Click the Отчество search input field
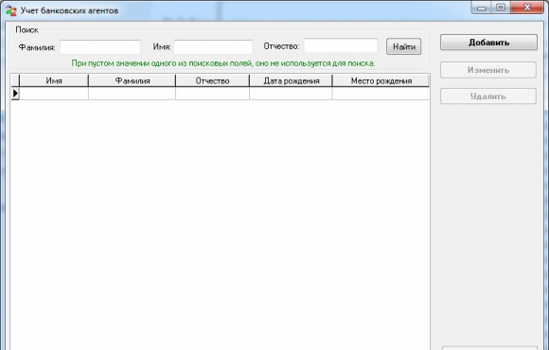Image resolution: width=549 pixels, height=350 pixels. (341, 45)
